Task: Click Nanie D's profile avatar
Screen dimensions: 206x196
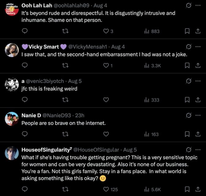Action: (x=12, y=119)
